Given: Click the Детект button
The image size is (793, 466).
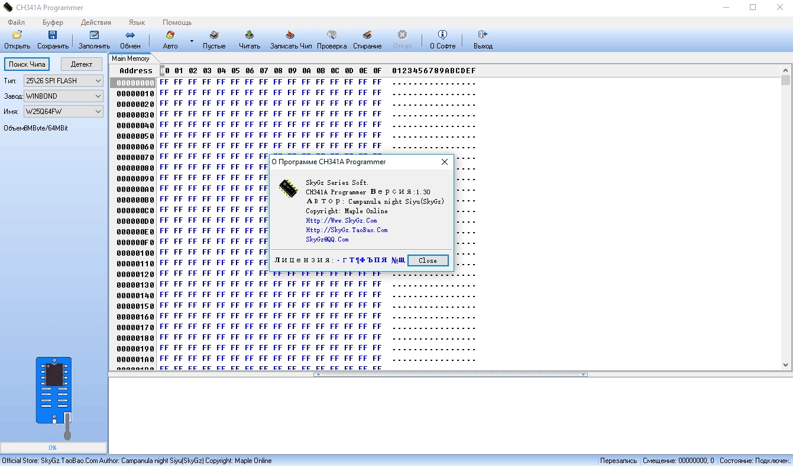Looking at the screenshot, I should coord(82,64).
